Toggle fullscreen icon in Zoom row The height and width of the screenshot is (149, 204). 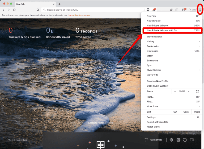(197, 91)
